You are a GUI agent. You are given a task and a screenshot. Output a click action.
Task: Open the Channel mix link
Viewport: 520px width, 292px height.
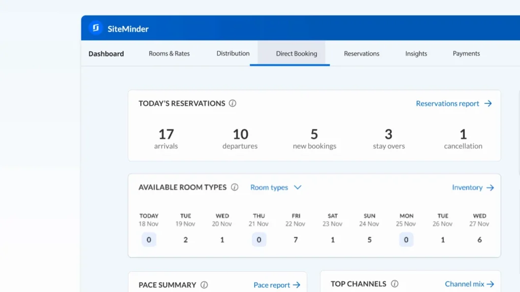coord(464,284)
